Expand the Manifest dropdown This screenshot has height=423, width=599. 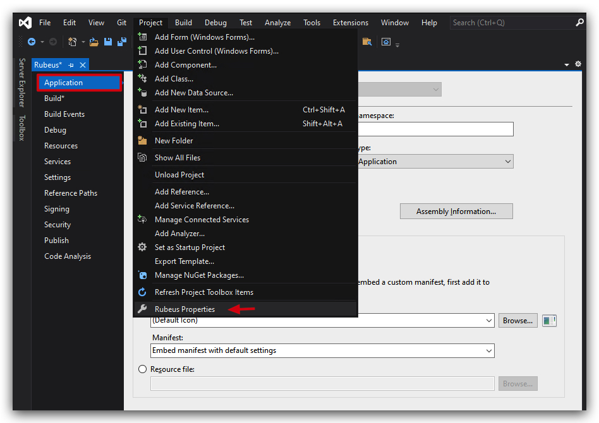click(x=488, y=351)
